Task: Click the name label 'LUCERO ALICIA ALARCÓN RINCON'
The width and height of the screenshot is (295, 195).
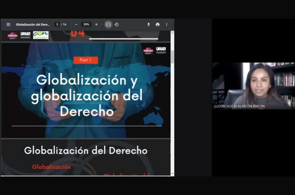Action: (x=239, y=106)
